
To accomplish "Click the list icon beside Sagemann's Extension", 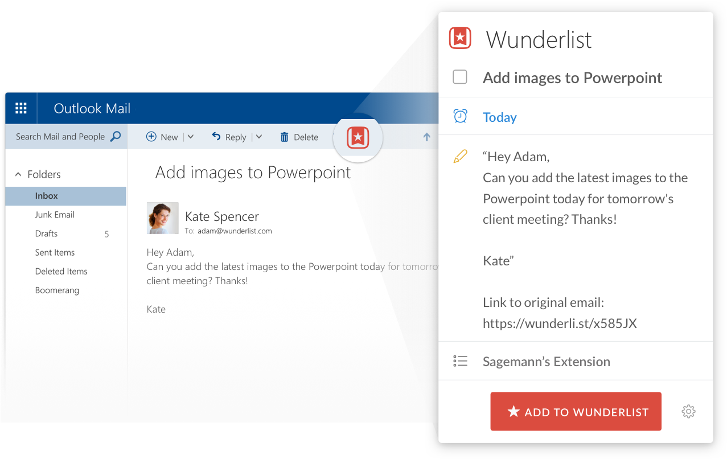I will tap(460, 361).
